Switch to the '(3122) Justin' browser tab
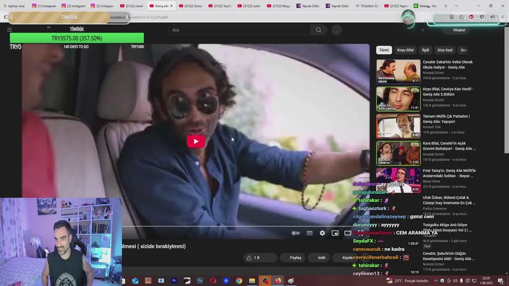The width and height of the screenshot is (509, 286). coord(249,6)
